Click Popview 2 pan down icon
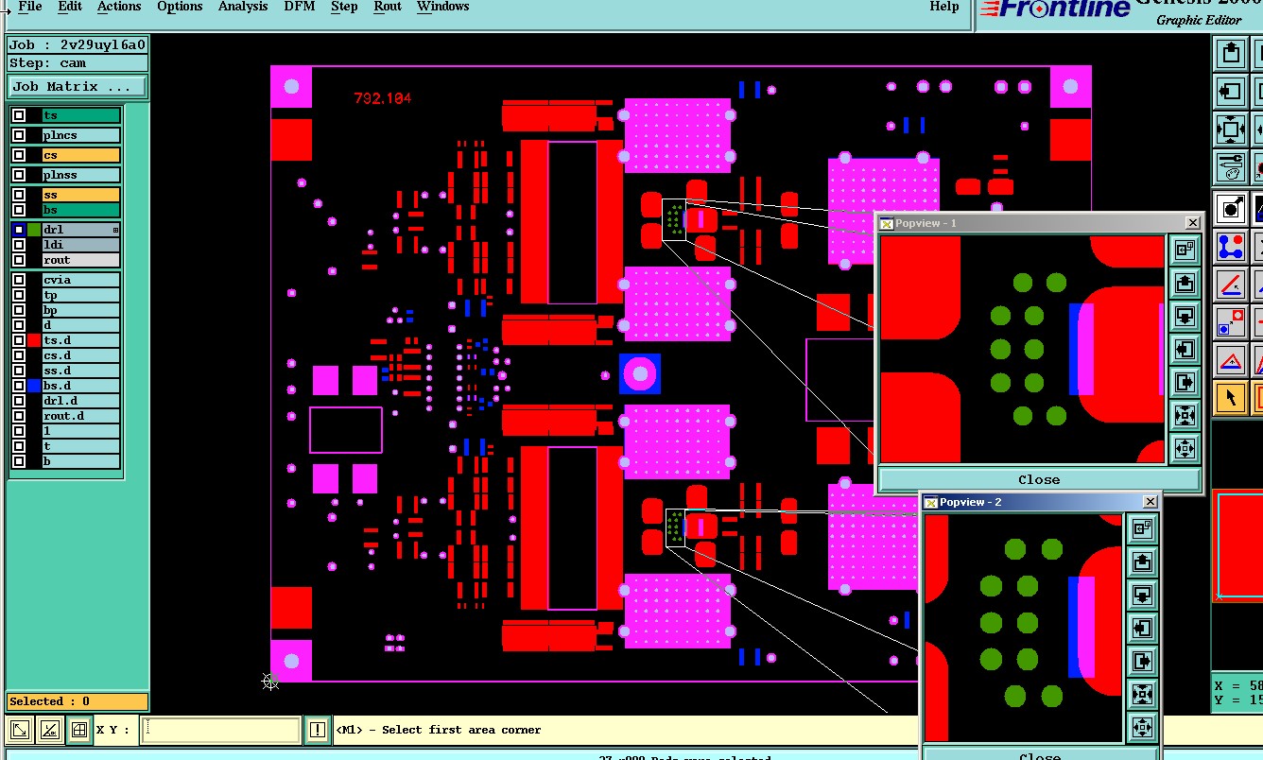This screenshot has width=1263, height=760. (1142, 595)
